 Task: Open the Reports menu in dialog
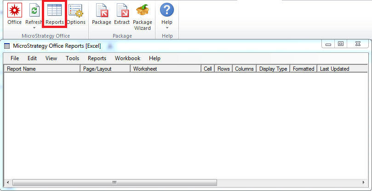97,58
